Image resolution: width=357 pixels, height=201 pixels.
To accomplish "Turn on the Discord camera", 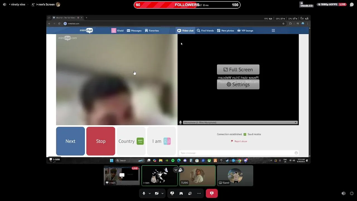I will (x=157, y=193).
